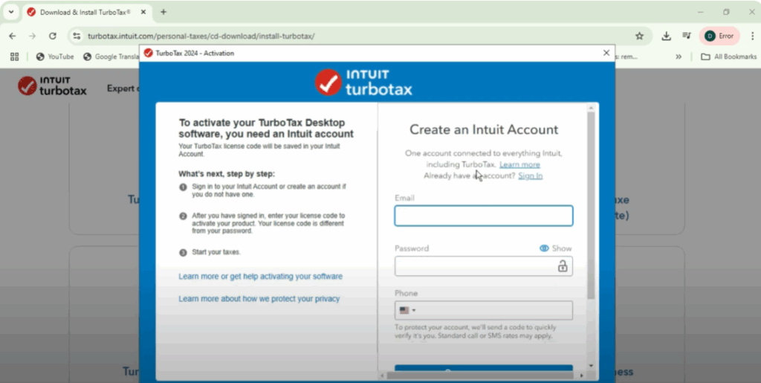Image resolution: width=761 pixels, height=383 pixels.
Task: Click the What's next, step by step heading
Action: click(226, 174)
